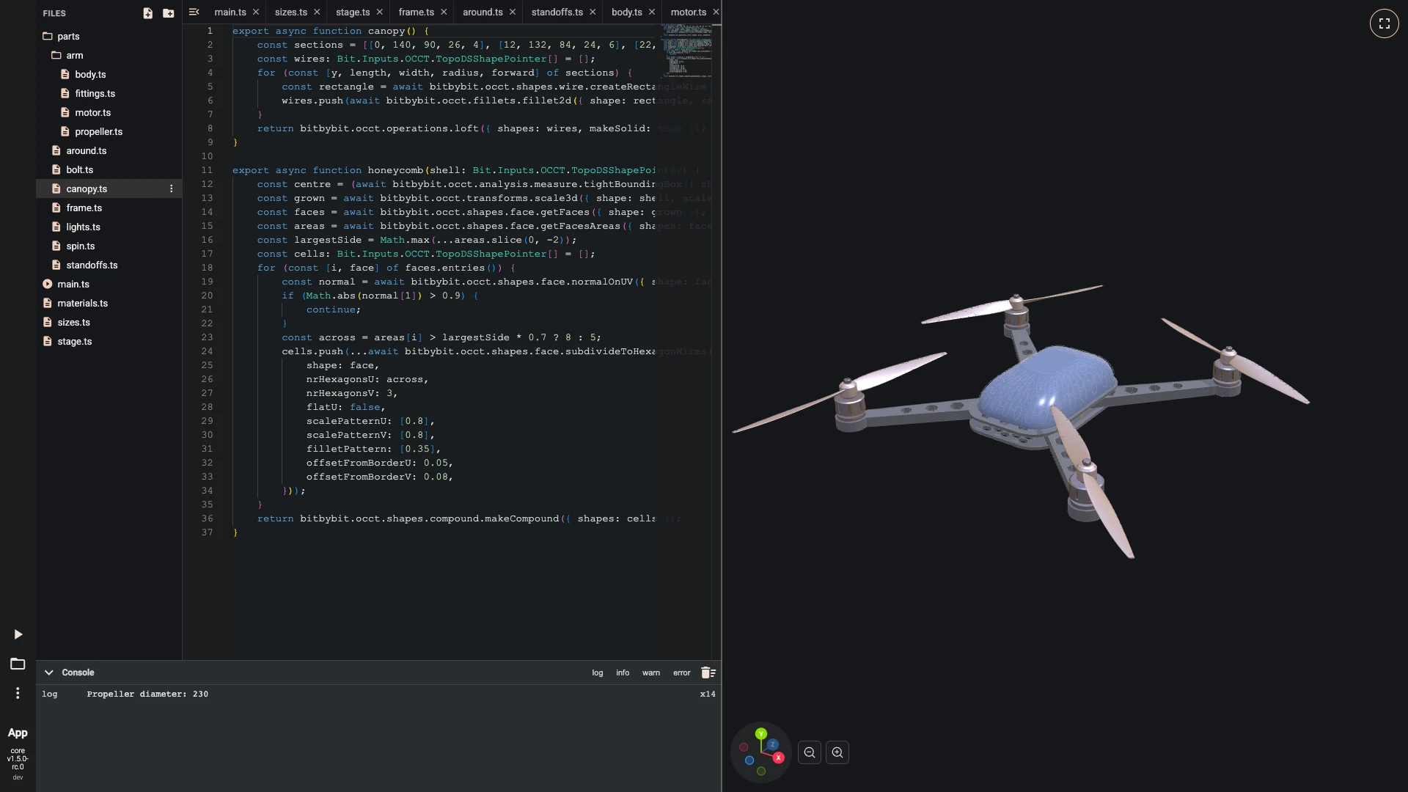Switch to the motor.ts tab
The height and width of the screenshot is (792, 1408).
coord(688,12)
